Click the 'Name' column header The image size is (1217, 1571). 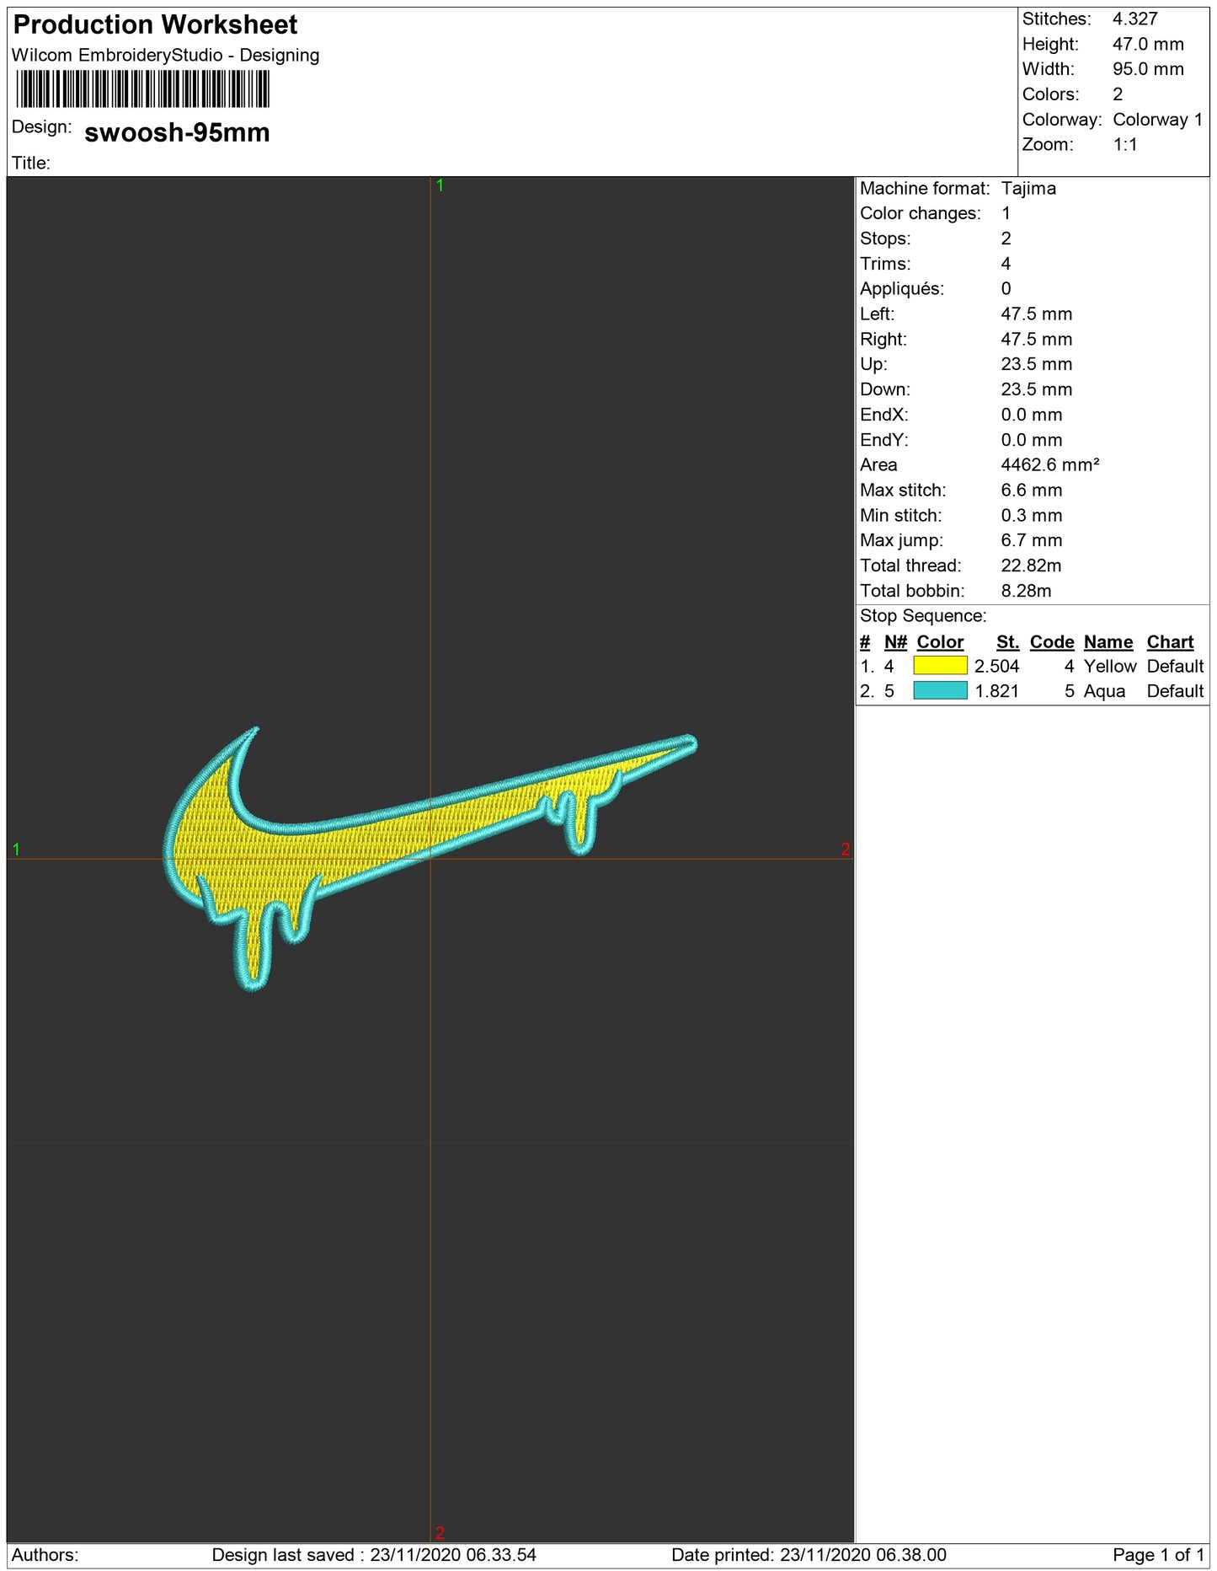(1108, 642)
